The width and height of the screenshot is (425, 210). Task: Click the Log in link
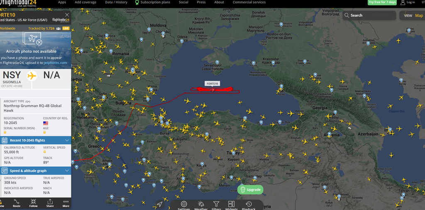[x=410, y=2]
